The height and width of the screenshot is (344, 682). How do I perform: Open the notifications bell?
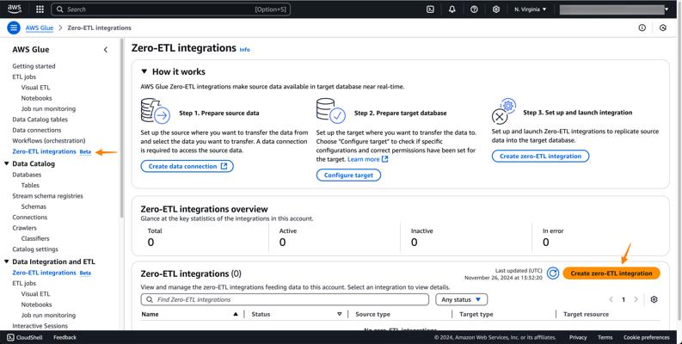[452, 9]
